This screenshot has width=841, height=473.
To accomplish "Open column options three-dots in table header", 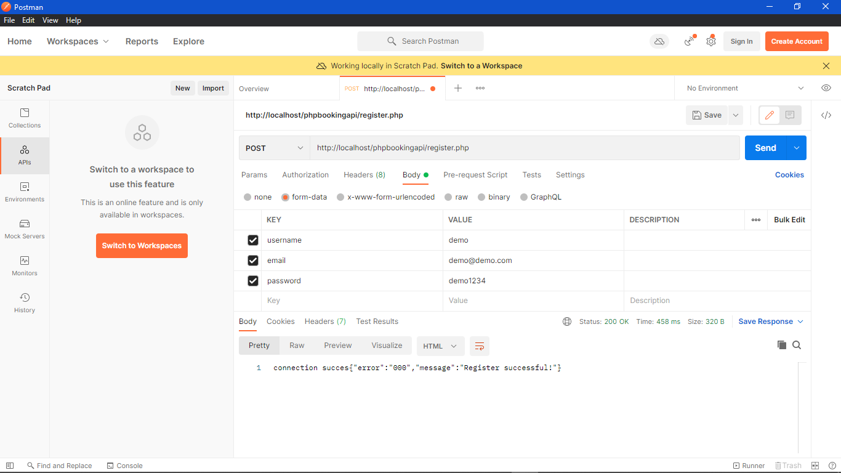I will (756, 220).
